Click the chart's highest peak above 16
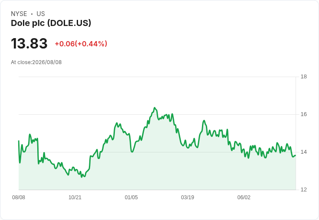This screenshot has height=220, width=319. pyautogui.click(x=155, y=107)
